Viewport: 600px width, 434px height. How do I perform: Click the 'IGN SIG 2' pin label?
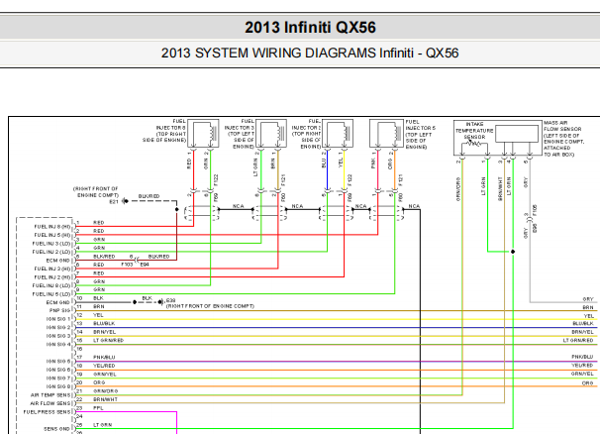tap(58, 328)
